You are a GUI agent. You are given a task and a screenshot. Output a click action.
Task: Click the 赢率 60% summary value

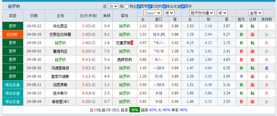[x=153, y=110]
